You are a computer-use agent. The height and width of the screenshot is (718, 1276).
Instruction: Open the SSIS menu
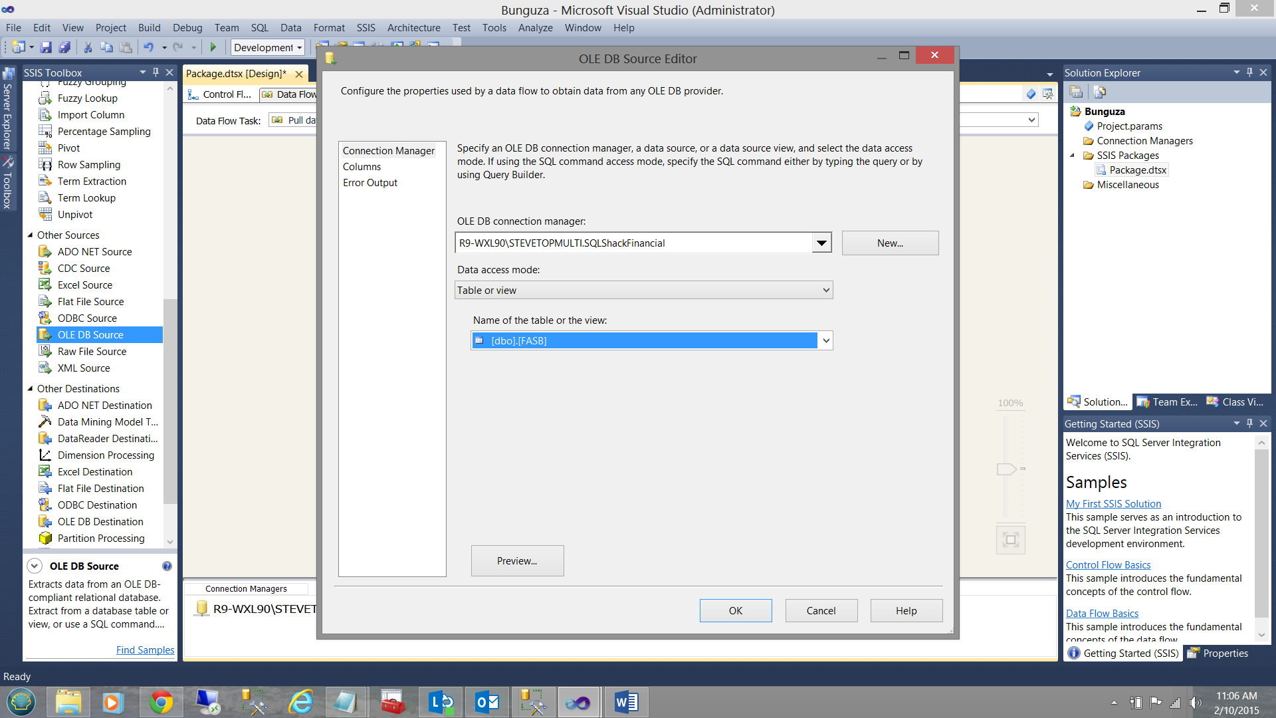click(366, 27)
